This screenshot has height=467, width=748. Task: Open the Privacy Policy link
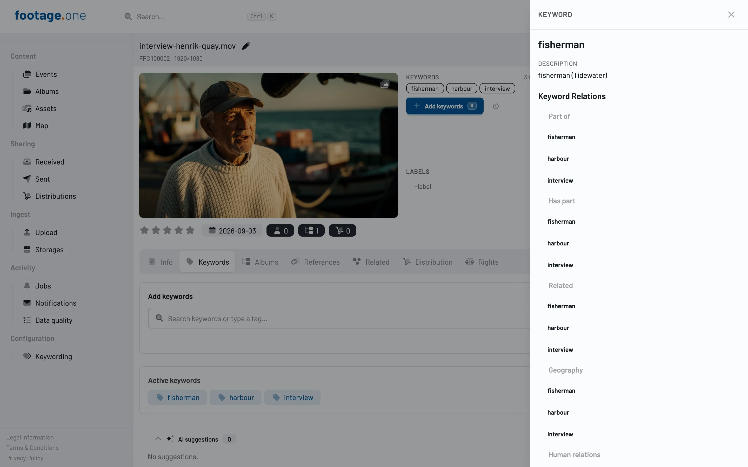click(25, 458)
